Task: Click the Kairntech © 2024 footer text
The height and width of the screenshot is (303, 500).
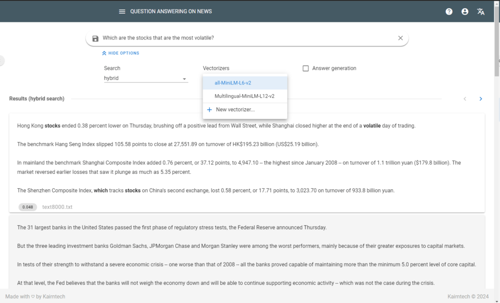Action: (468, 297)
